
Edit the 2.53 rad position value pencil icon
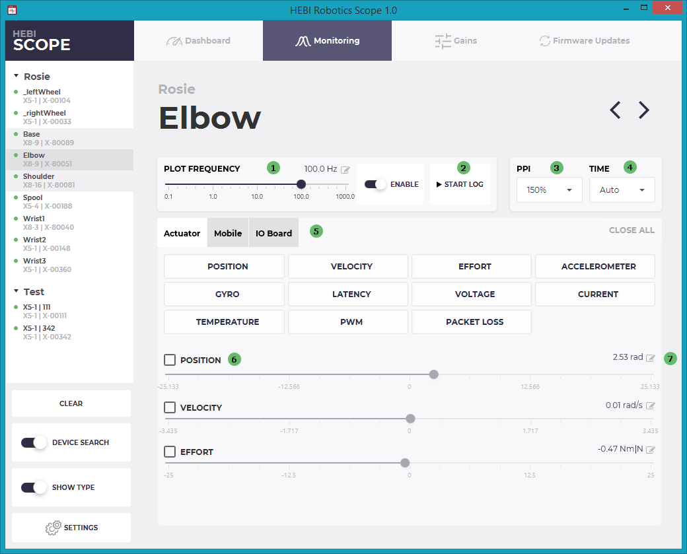(651, 357)
